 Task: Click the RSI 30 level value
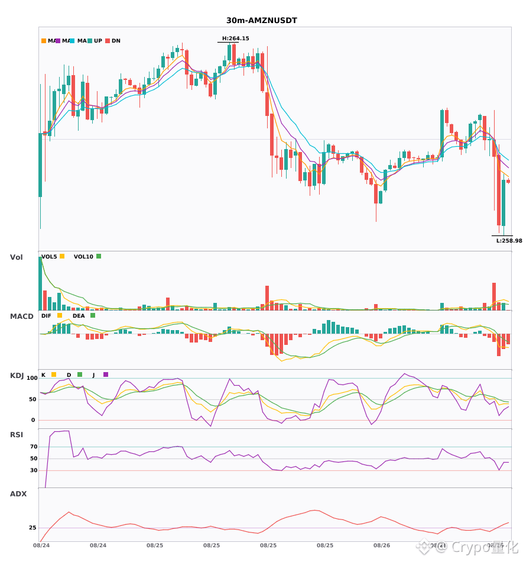tap(34, 470)
